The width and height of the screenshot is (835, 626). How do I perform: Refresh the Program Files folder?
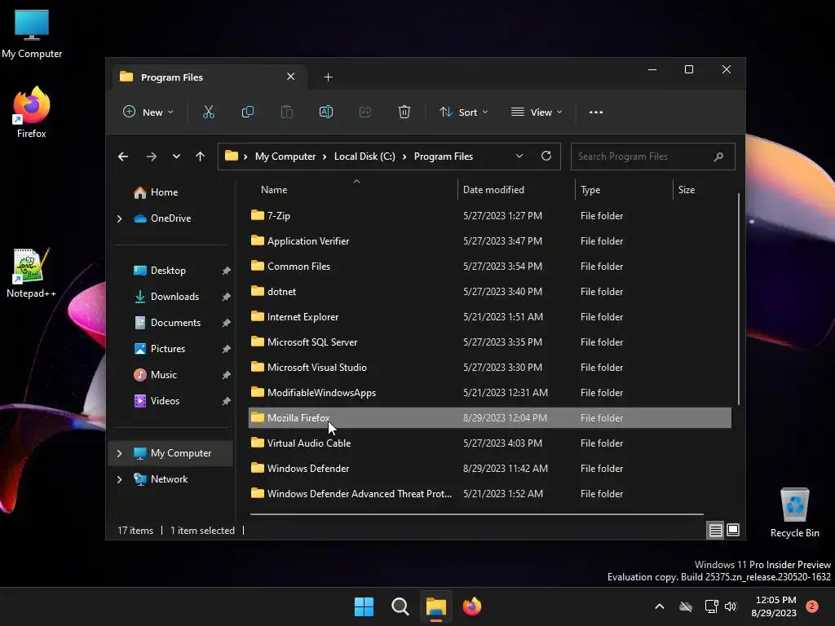546,156
